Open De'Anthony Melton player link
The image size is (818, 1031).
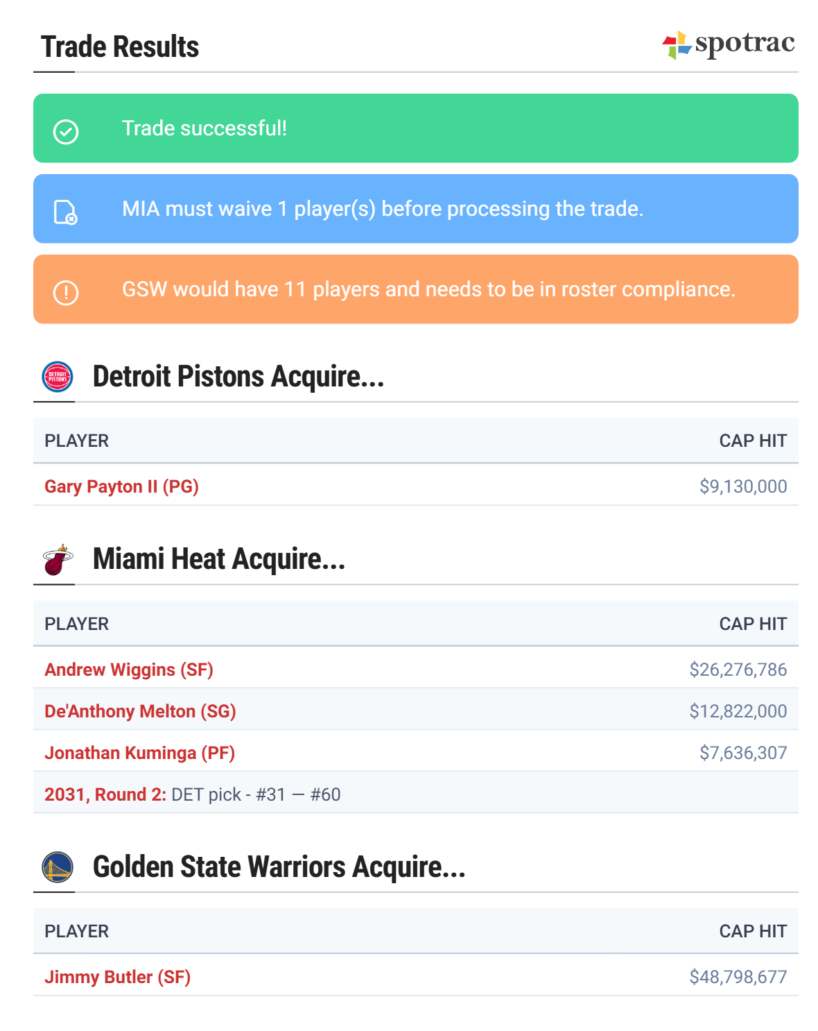point(140,711)
